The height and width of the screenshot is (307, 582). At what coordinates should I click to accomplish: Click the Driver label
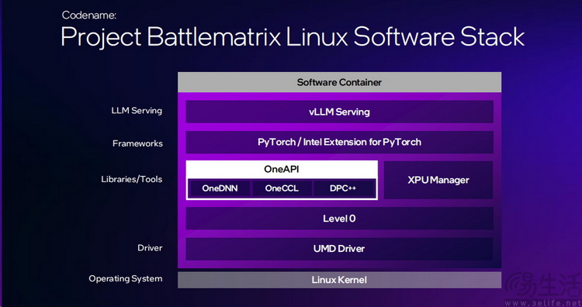point(150,248)
